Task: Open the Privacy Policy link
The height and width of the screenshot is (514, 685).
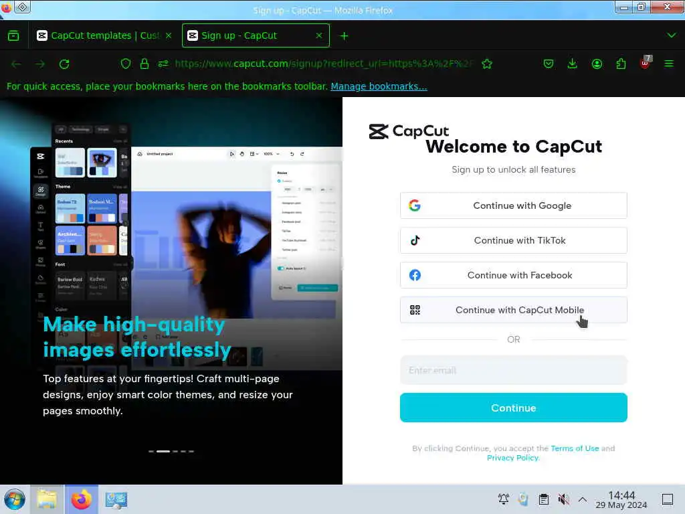Action: click(513, 458)
